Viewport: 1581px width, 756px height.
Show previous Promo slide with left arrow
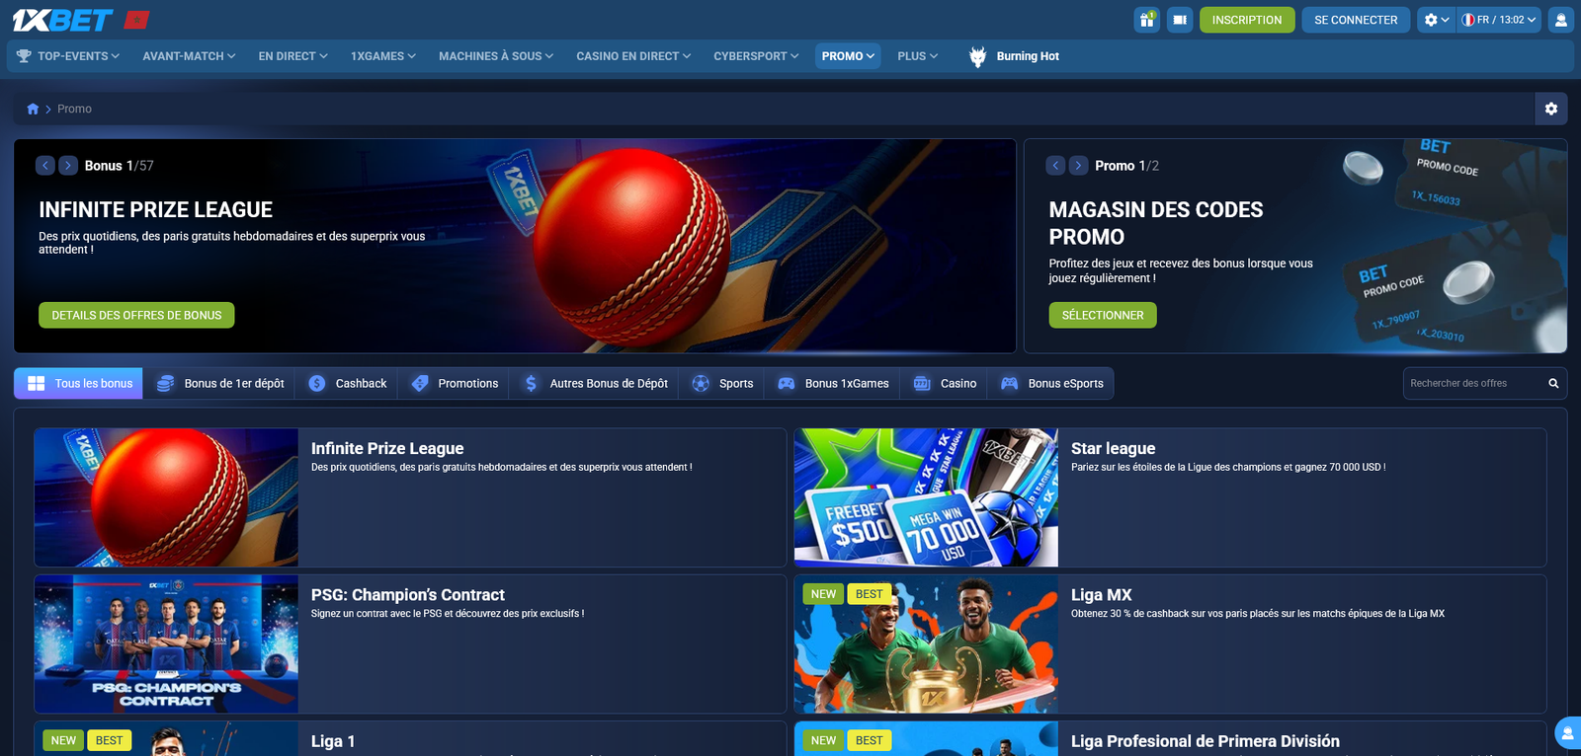(x=1055, y=166)
